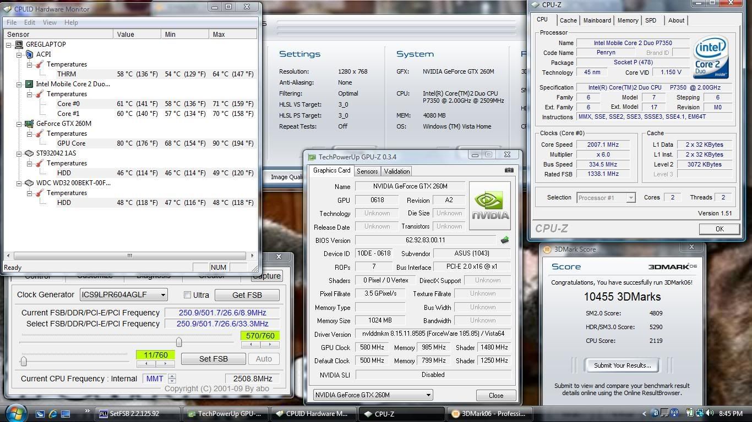This screenshot has width=752, height=422.
Task: Collapse the ST932042 1AS node
Action: click(x=19, y=153)
